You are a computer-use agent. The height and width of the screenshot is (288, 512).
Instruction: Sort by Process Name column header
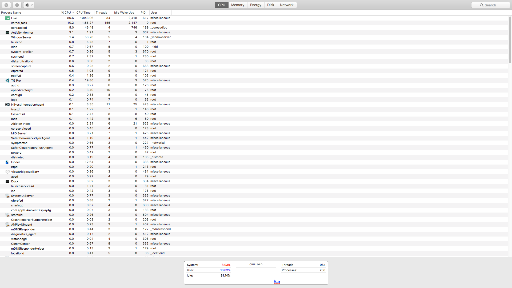tap(27, 13)
